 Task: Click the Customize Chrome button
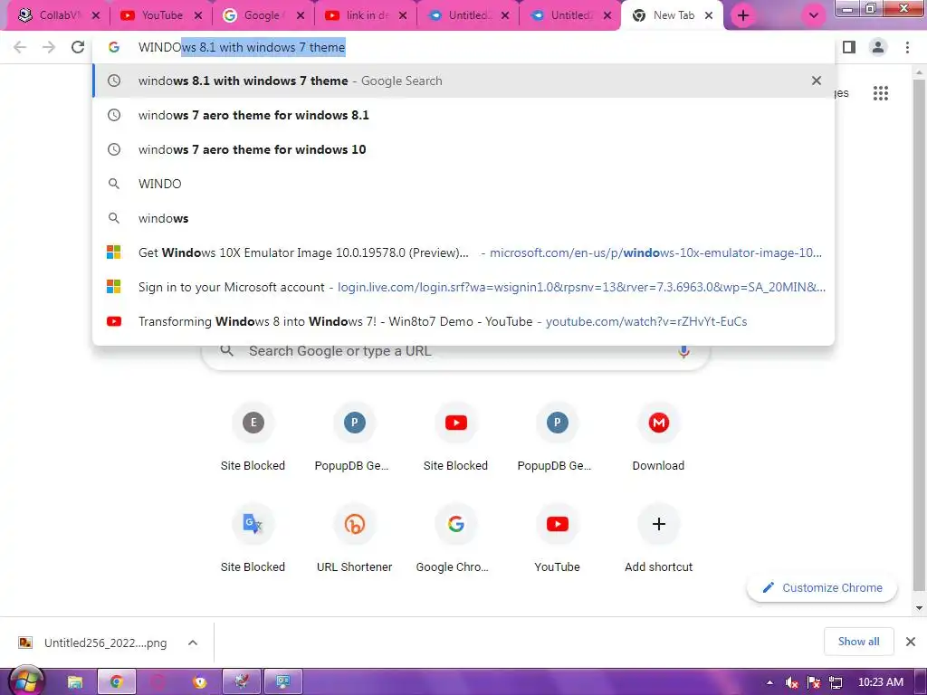click(x=822, y=588)
